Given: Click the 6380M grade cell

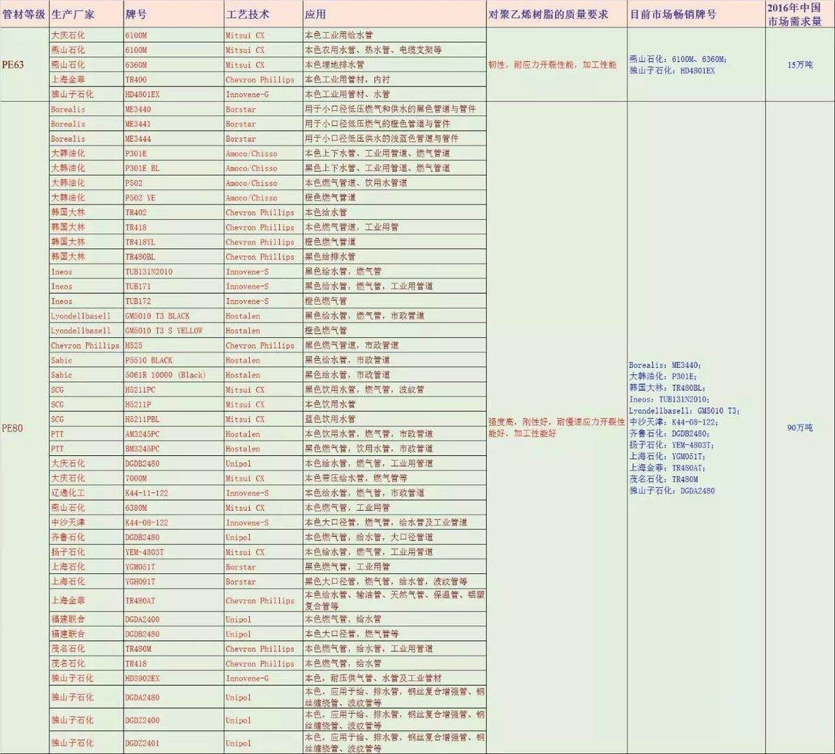Looking at the screenshot, I should click(173, 508).
